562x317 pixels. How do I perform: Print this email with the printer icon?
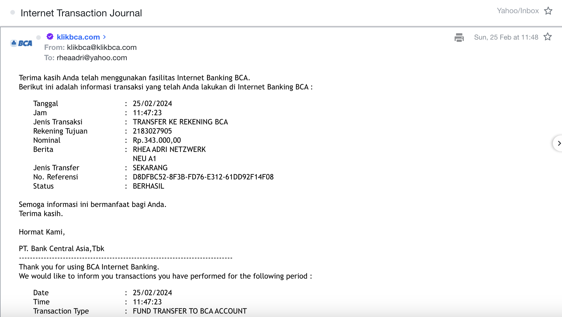459,37
